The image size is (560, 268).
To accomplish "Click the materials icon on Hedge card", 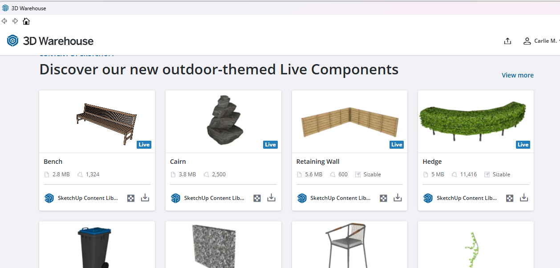I will 510,198.
